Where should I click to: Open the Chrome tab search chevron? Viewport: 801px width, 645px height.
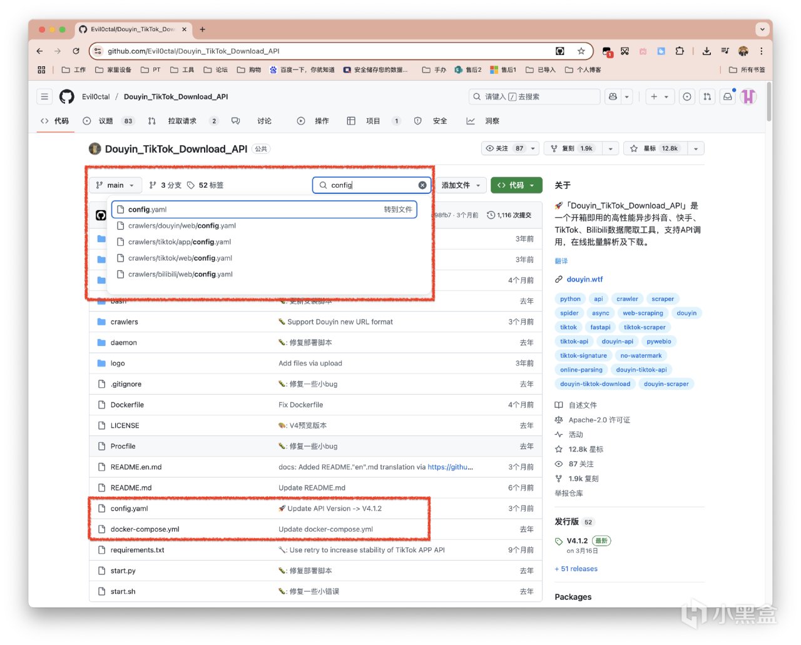point(762,29)
